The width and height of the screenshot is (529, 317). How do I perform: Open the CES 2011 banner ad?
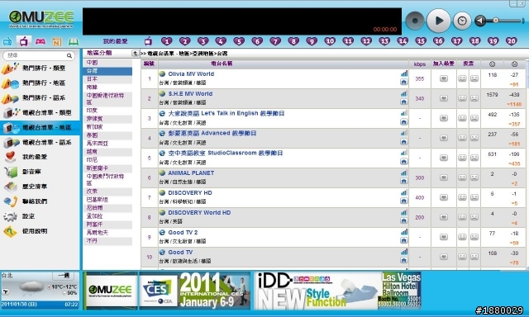(195, 291)
